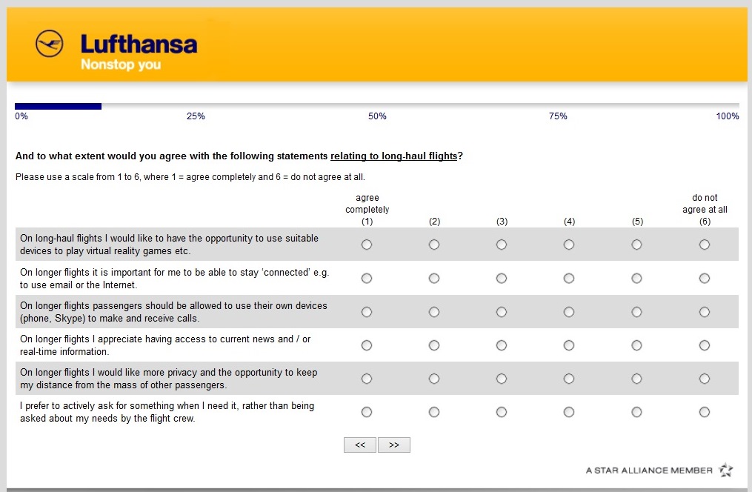Image resolution: width=752 pixels, height=492 pixels.
Task: Click the underlined 'relating to long-haul flights' text
Action: point(393,156)
